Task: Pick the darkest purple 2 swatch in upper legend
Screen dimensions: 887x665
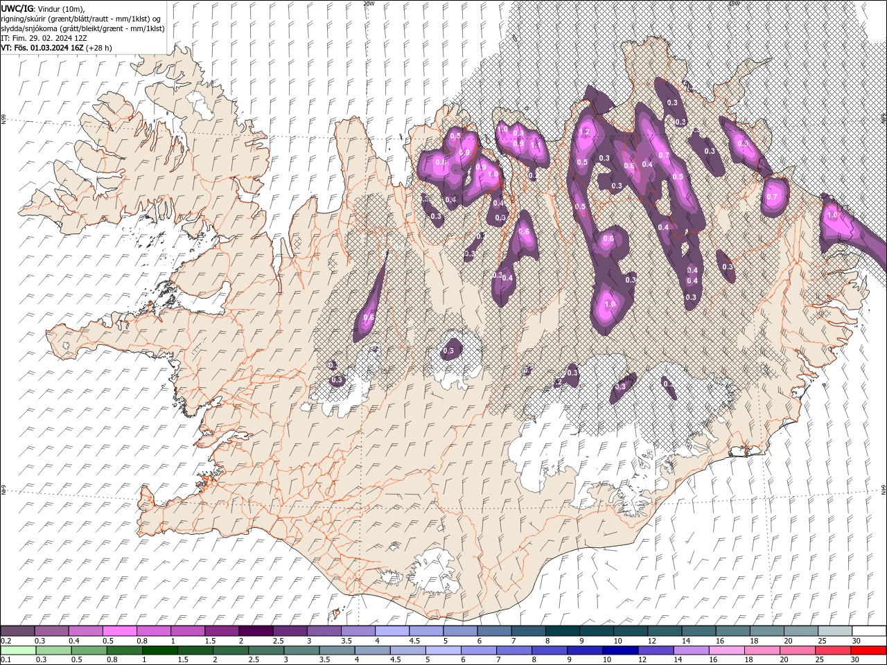Action: point(256,631)
